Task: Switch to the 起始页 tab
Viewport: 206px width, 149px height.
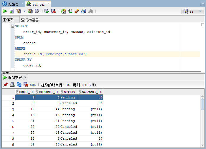Action: click(x=11, y=4)
